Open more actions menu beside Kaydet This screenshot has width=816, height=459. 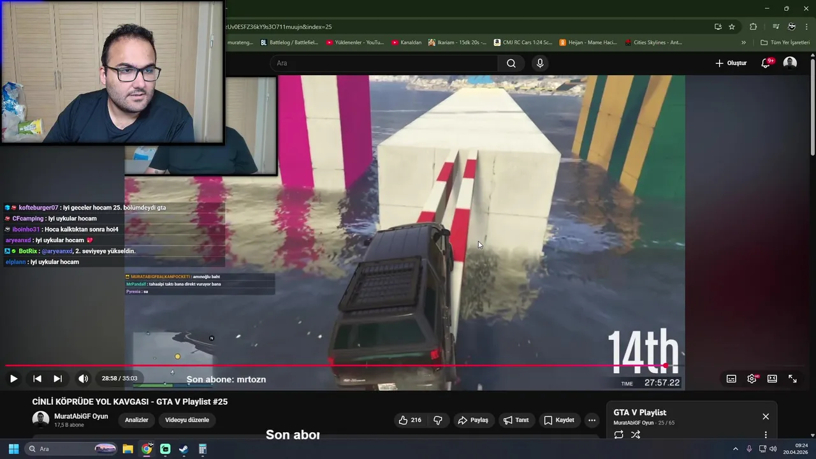(592, 420)
